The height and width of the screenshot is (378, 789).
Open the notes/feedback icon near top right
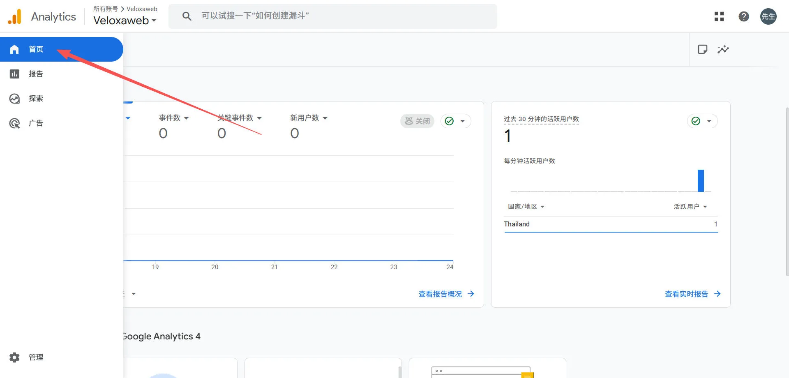[703, 49]
